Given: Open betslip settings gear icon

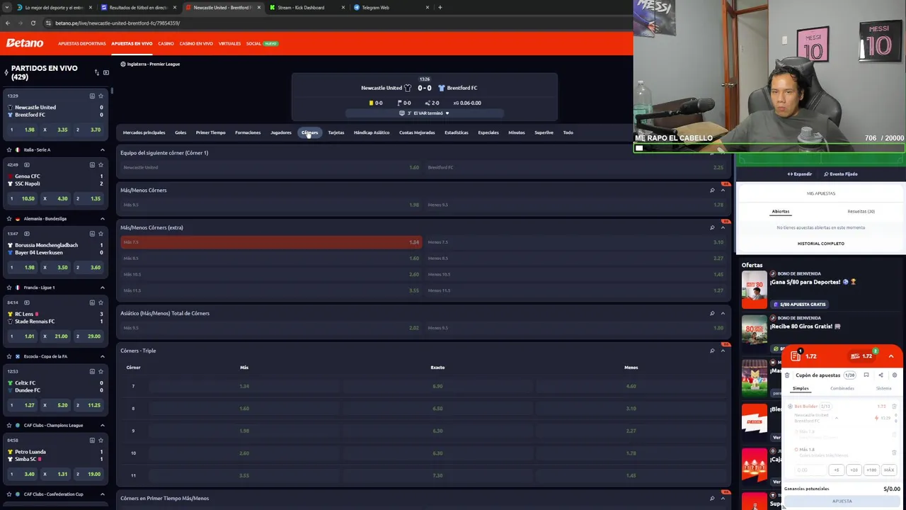Looking at the screenshot, I should click(x=895, y=375).
